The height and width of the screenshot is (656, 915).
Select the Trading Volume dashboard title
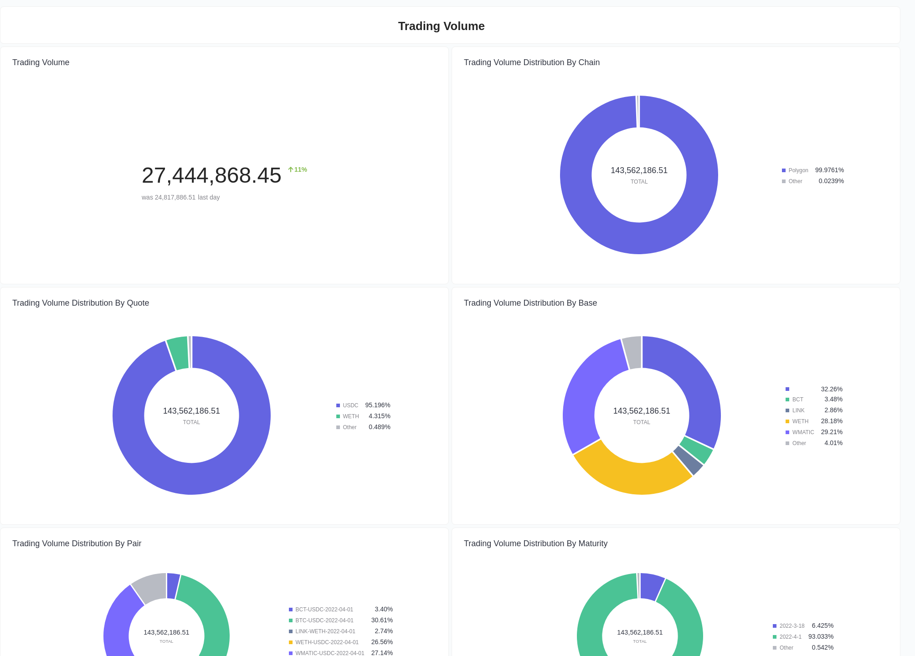tap(441, 26)
